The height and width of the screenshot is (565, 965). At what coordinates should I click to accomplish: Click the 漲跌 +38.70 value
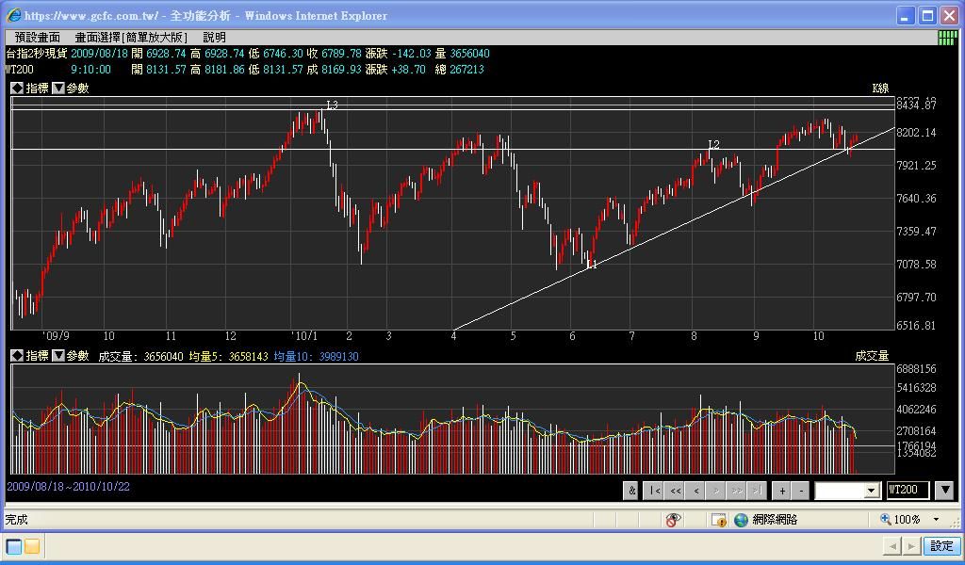(395, 70)
